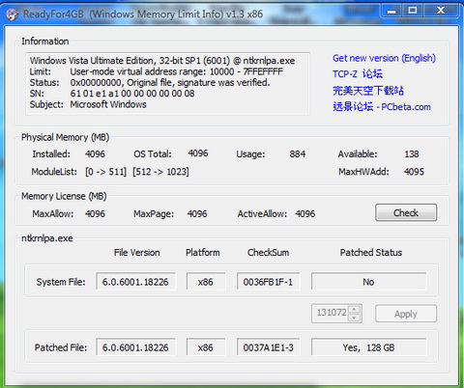464x388 pixels.
Task: Click the Information text box with Windows Vista details
Action: point(167,84)
